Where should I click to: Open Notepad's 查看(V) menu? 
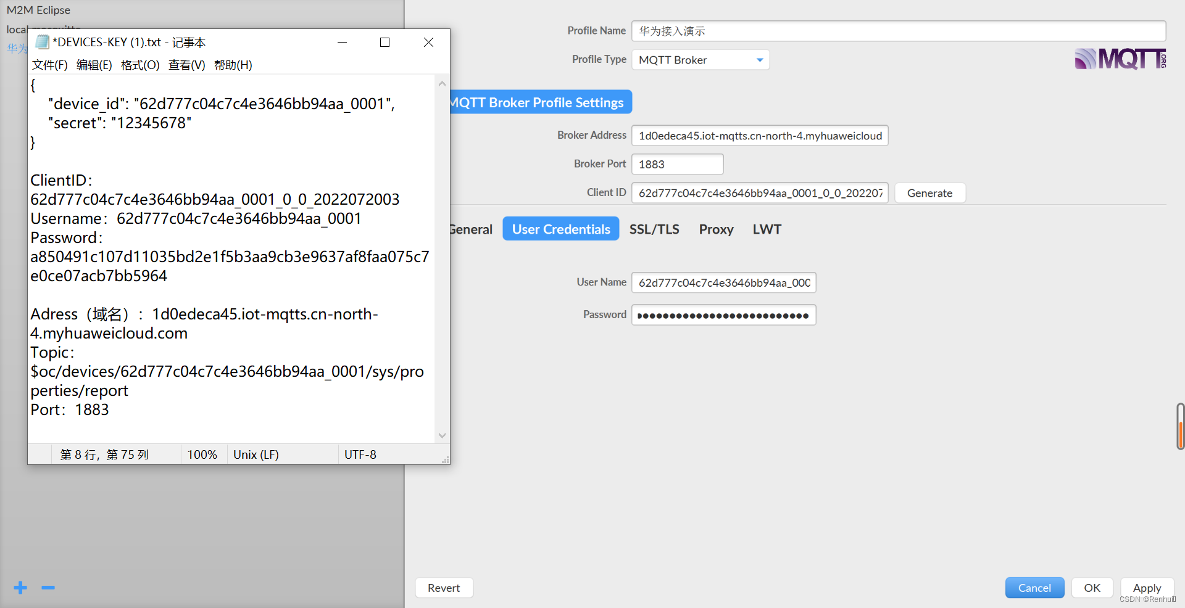coord(187,65)
